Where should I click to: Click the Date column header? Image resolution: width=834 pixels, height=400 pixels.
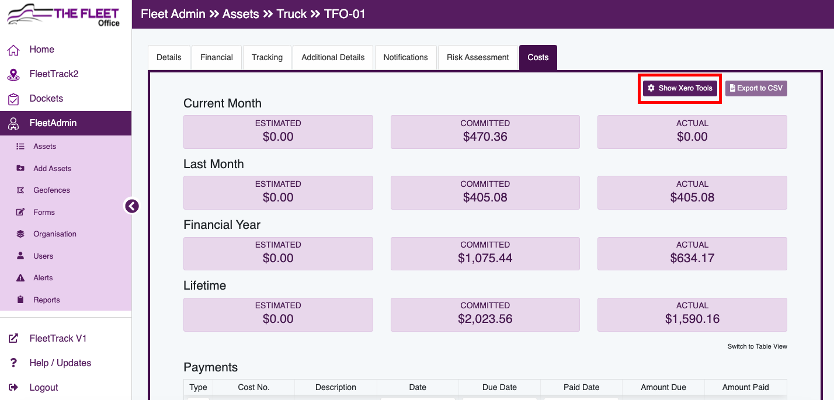[418, 387]
